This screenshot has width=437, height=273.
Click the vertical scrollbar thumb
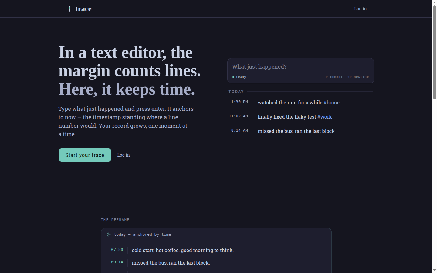tap(435, 52)
